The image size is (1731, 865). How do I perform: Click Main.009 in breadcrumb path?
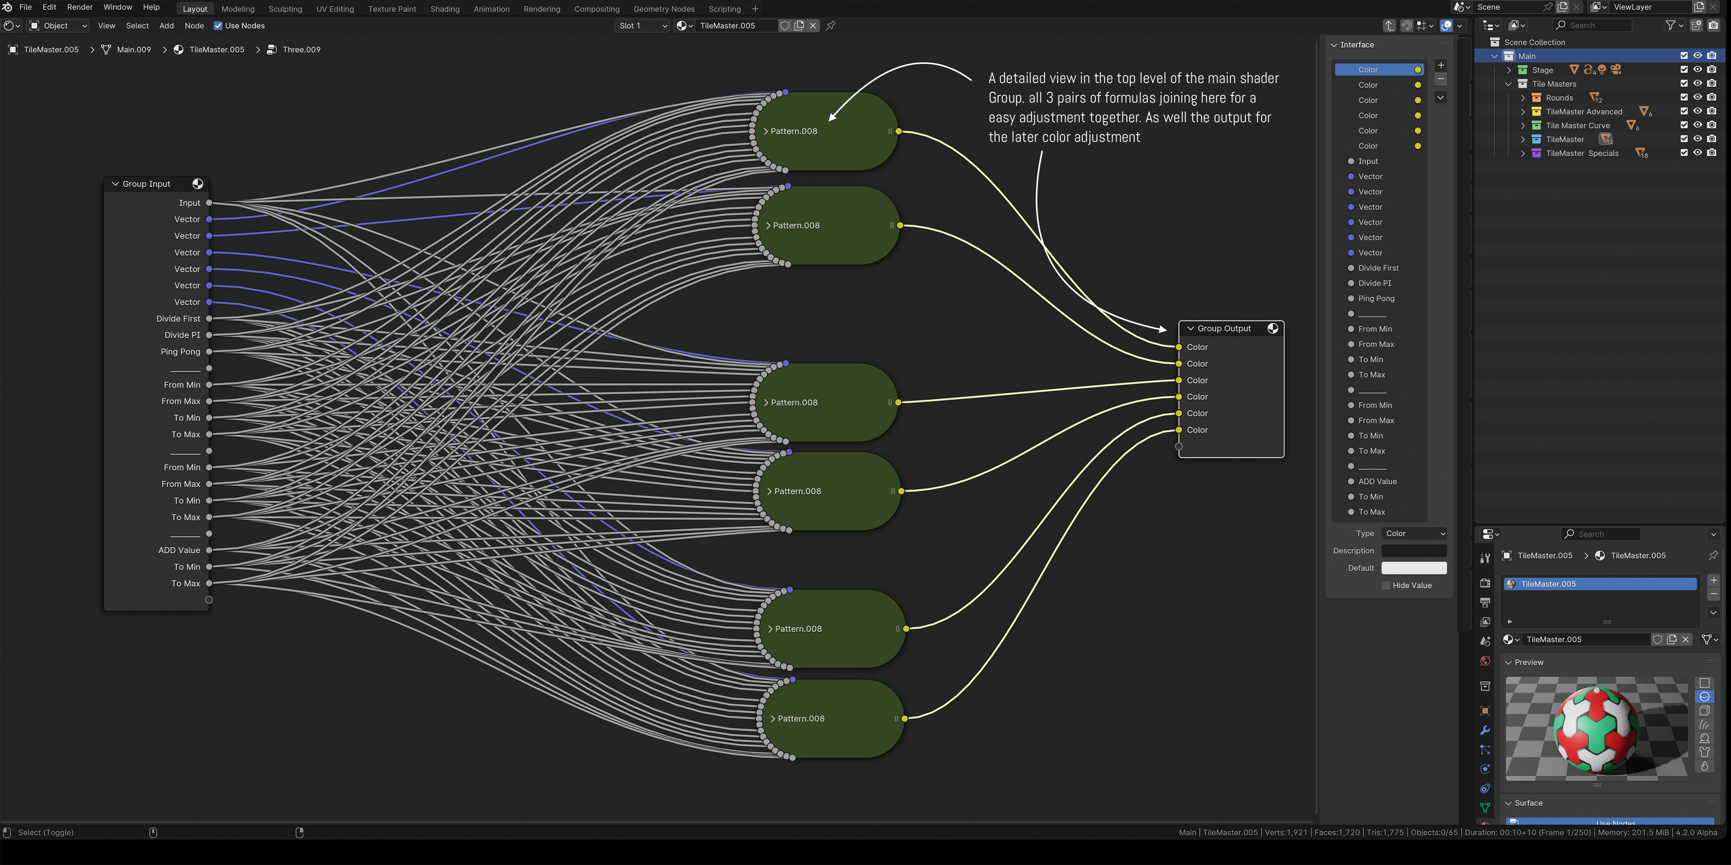pos(134,50)
